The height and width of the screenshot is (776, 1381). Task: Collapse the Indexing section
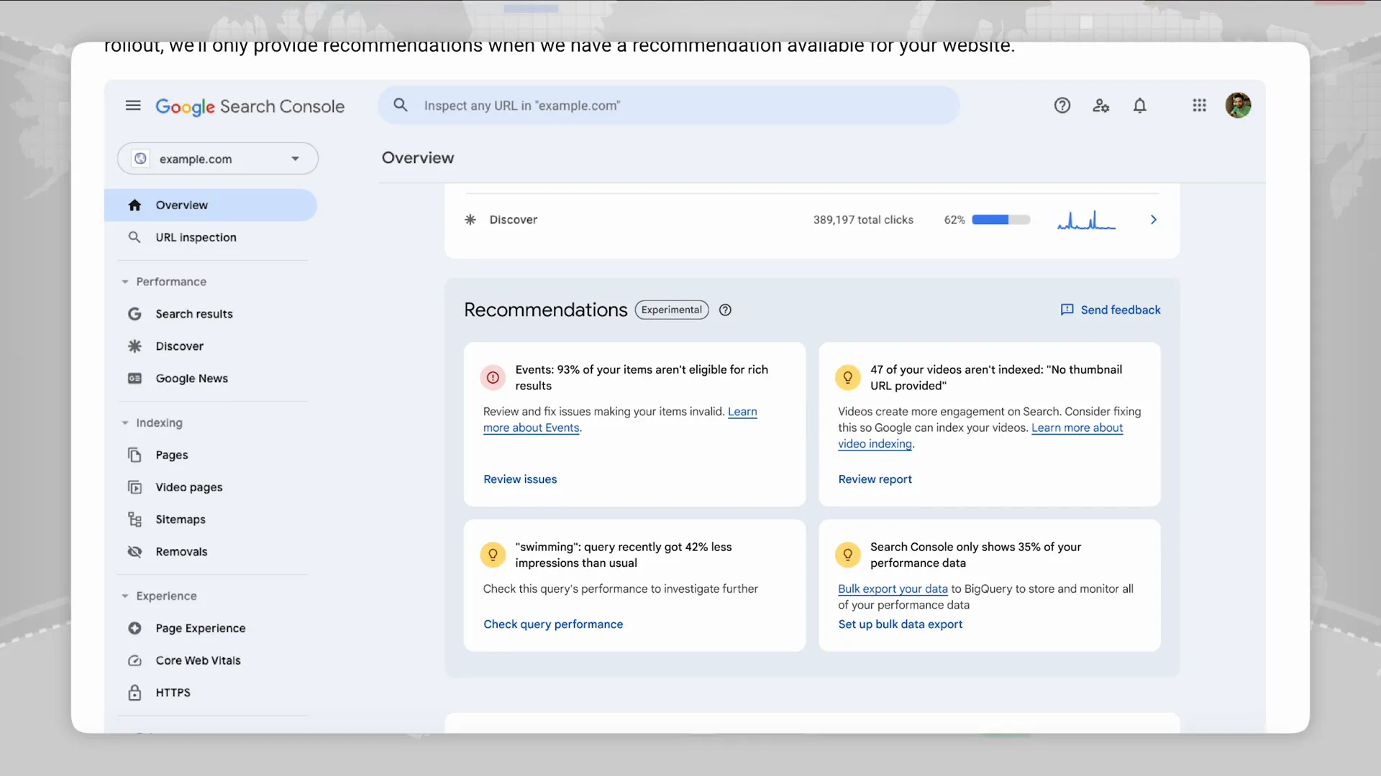[125, 423]
